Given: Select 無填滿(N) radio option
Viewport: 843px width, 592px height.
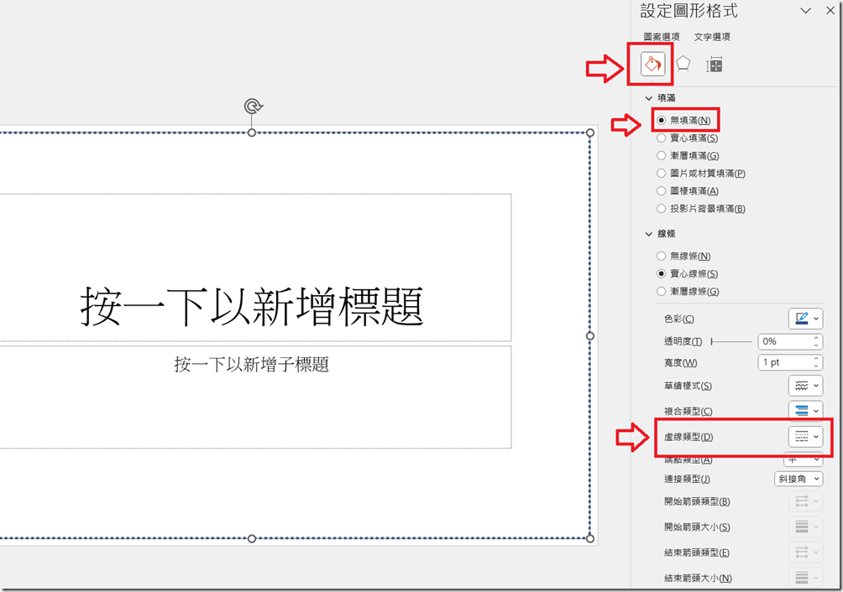Looking at the screenshot, I should click(x=683, y=120).
